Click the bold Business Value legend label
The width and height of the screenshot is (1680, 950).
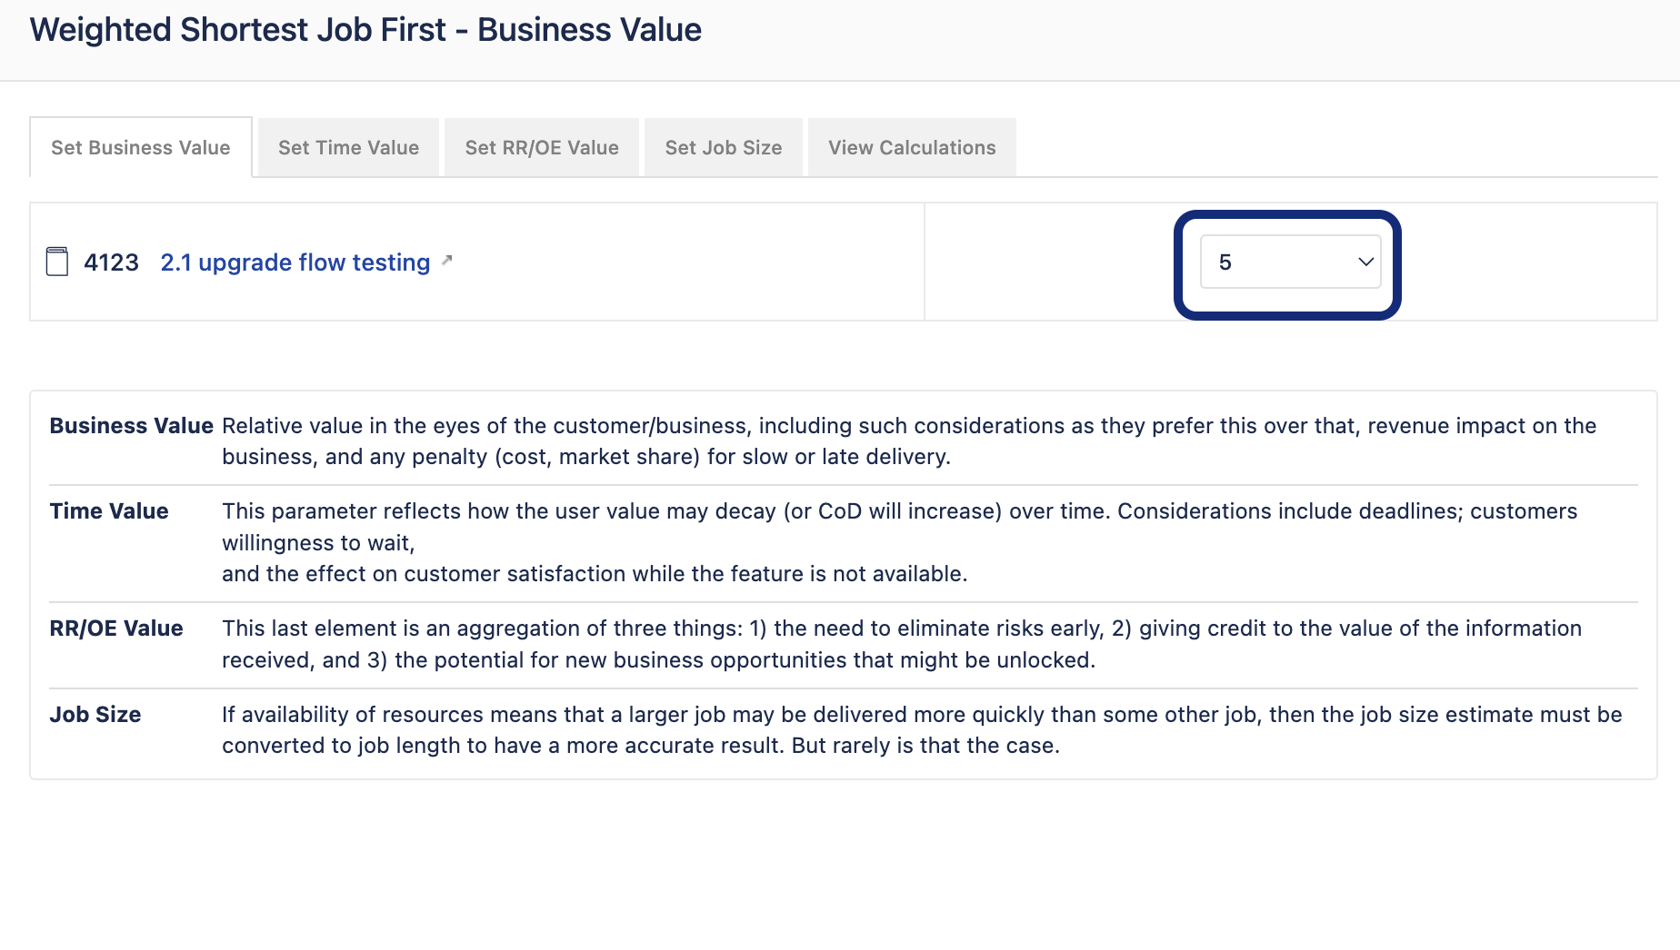131,426
